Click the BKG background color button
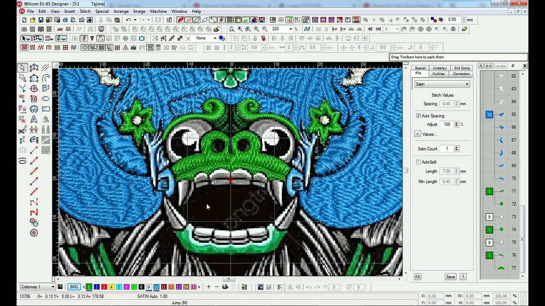Viewport: 545px width, 306px height. [75, 287]
